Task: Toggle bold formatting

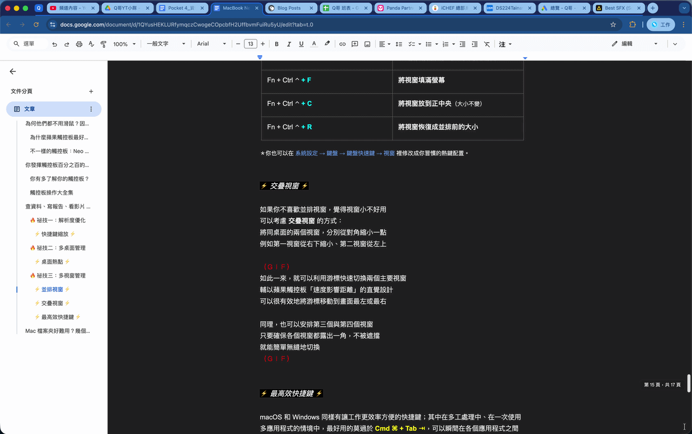Action: pos(277,44)
